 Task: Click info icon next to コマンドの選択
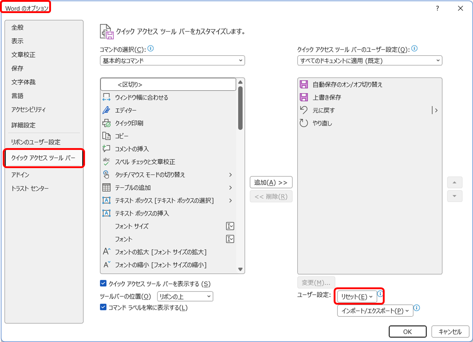(151, 49)
